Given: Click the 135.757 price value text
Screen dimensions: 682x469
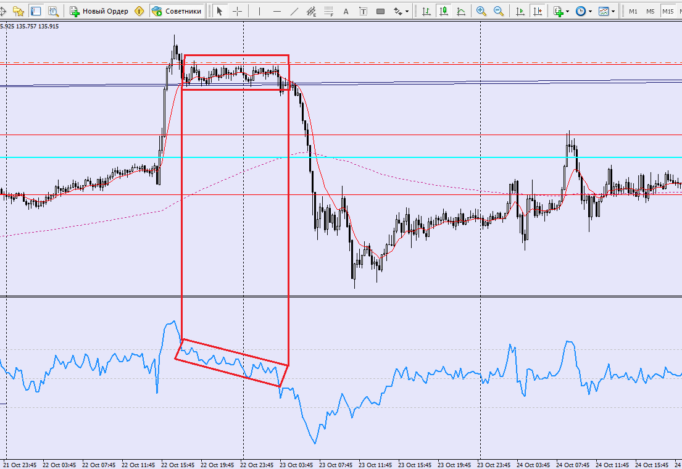Looking at the screenshot, I should point(26,27).
